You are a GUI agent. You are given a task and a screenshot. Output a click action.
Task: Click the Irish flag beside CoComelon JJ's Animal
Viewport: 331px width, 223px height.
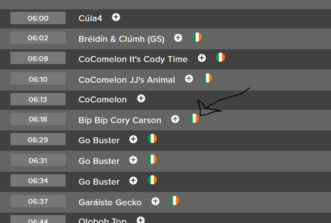point(208,78)
